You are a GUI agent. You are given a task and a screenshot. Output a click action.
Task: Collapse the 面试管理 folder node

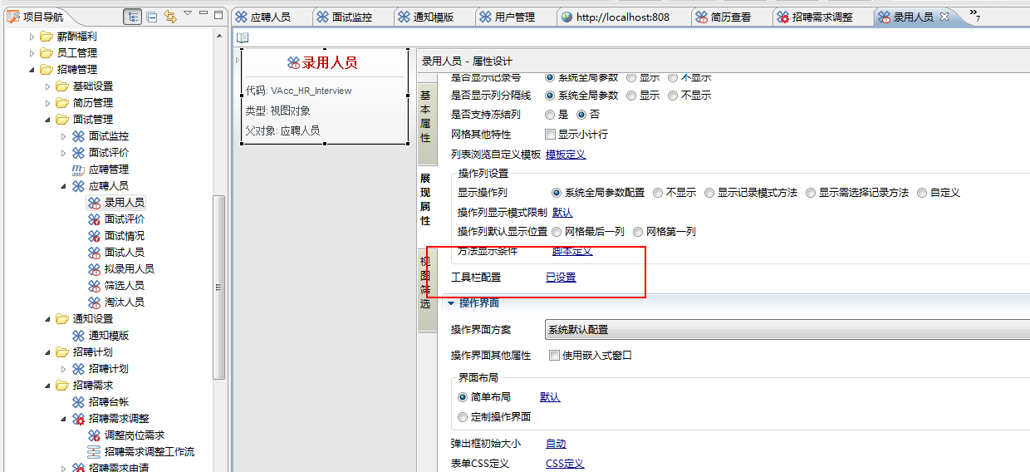tap(47, 119)
